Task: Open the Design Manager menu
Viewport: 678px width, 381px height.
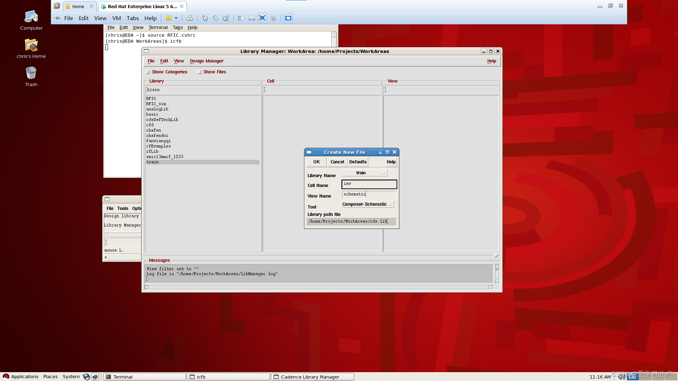Action: 207,61
